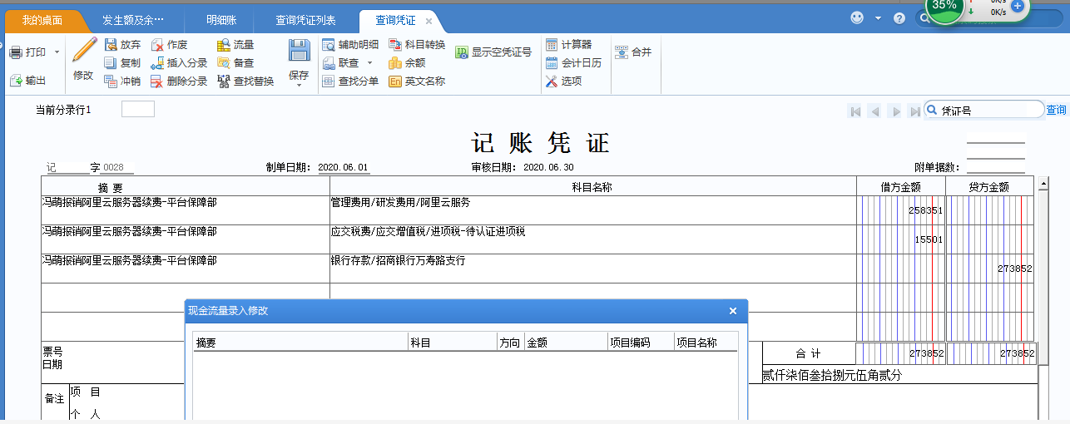Screen dimensions: 1070x424
Task: Open 查找替换 find and replace
Action: [245, 81]
